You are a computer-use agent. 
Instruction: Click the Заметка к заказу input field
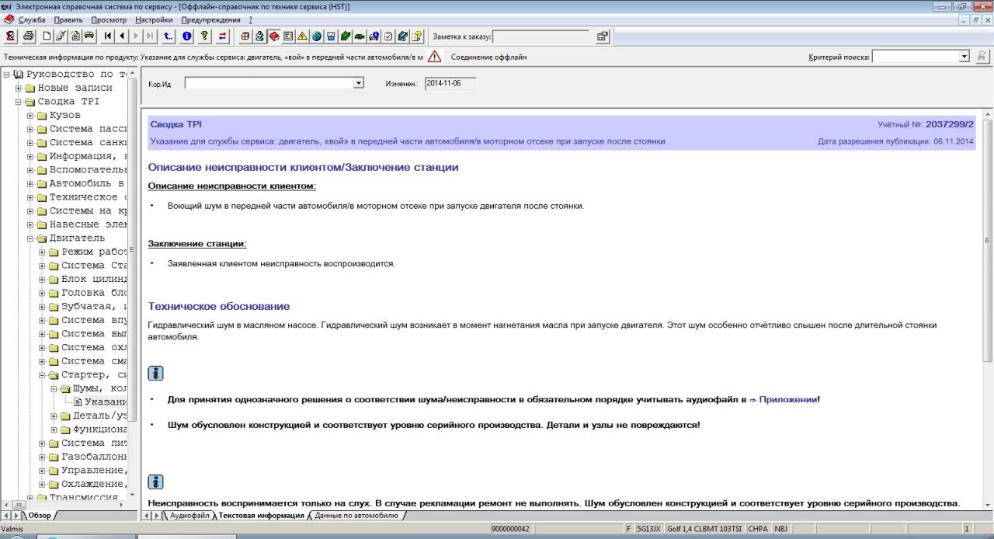(540, 37)
